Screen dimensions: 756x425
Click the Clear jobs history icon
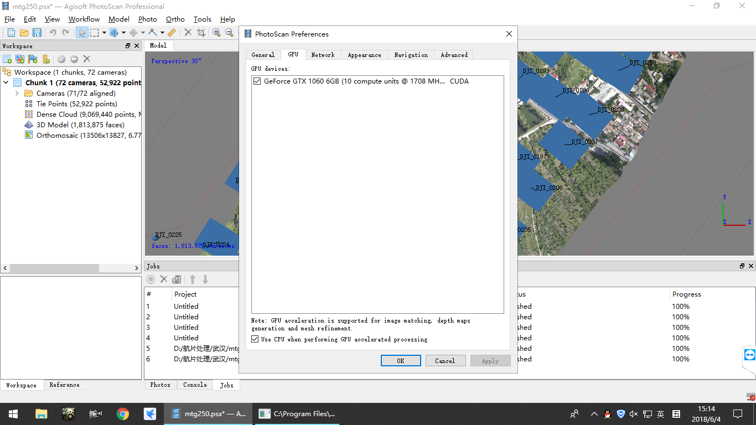177,279
